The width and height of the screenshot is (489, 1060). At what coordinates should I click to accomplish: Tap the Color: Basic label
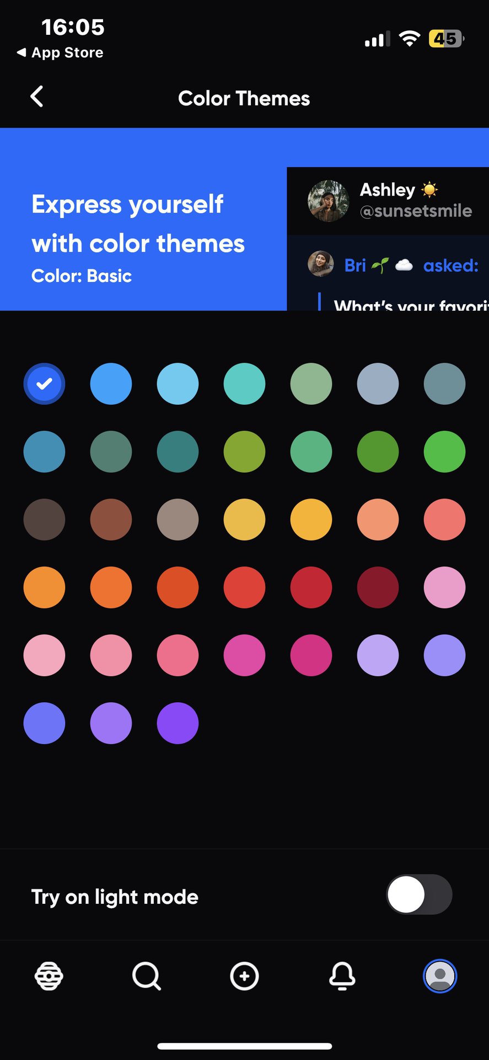tap(82, 276)
